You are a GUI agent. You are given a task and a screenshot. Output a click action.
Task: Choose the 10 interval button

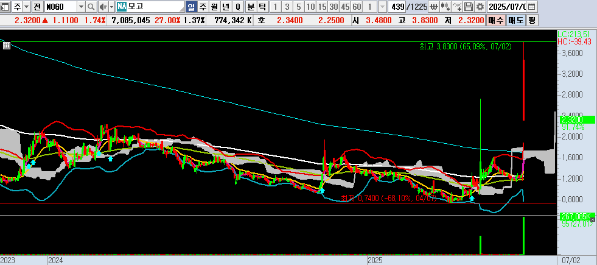(311, 7)
